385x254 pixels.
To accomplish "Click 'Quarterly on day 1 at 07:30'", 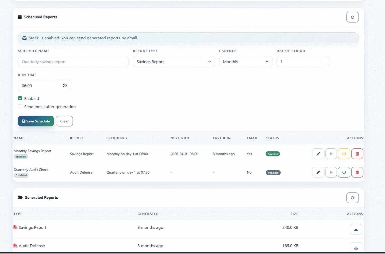I will [128, 173].
